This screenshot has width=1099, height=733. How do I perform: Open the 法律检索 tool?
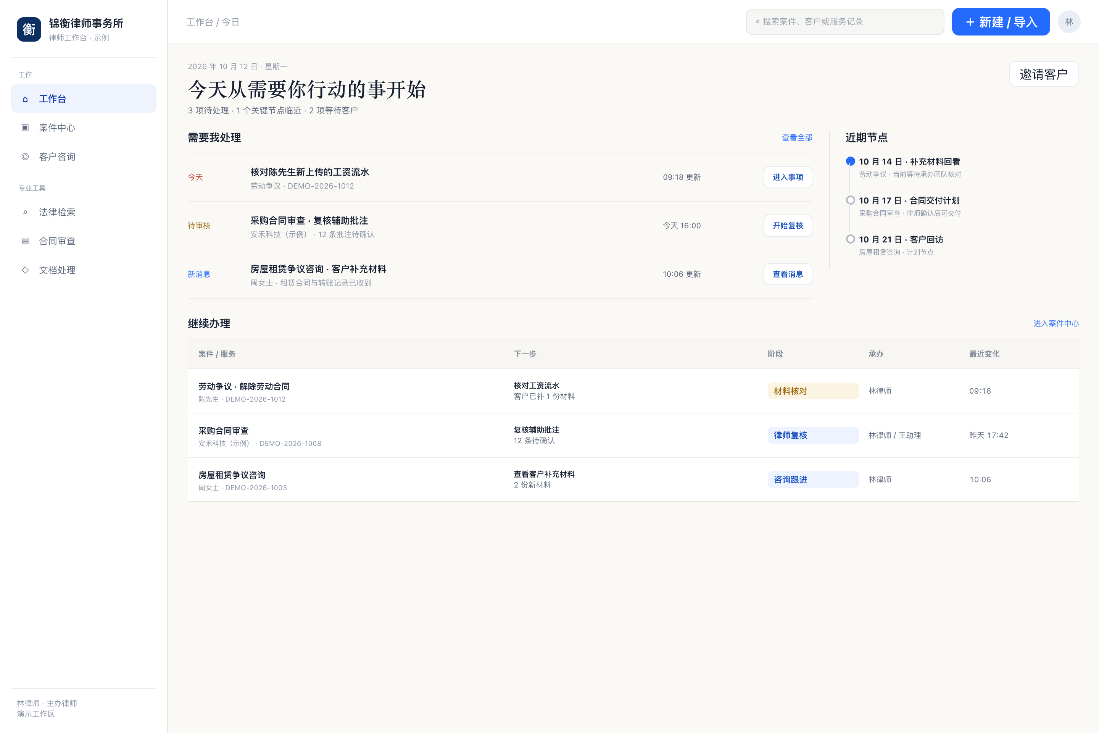84,212
